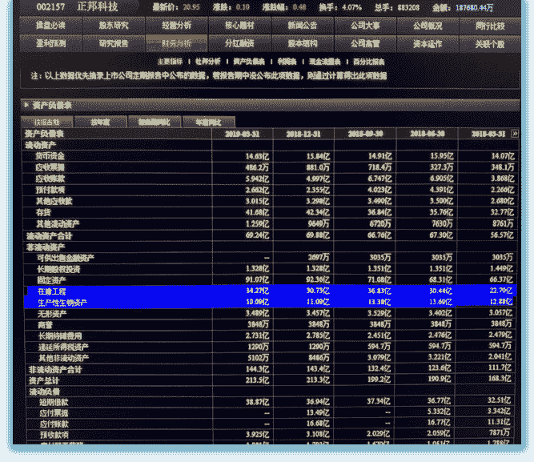This screenshot has width=534, height=462.
Task: Open the 公司大事 tab
Action: click(x=363, y=26)
